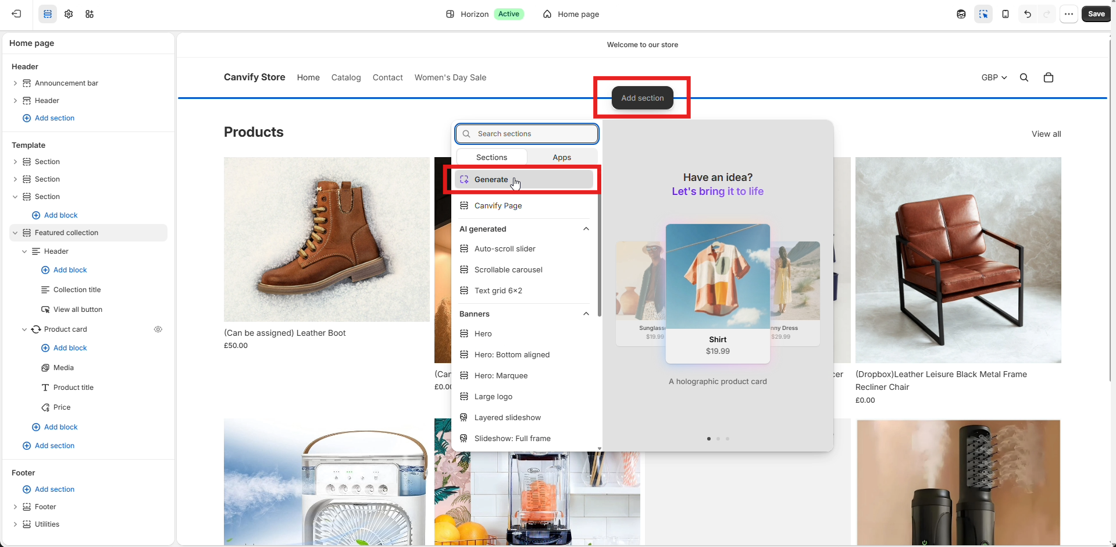Screen dimensions: 1116x547
Task: Expand the Header section row under Header group
Action: 15,101
